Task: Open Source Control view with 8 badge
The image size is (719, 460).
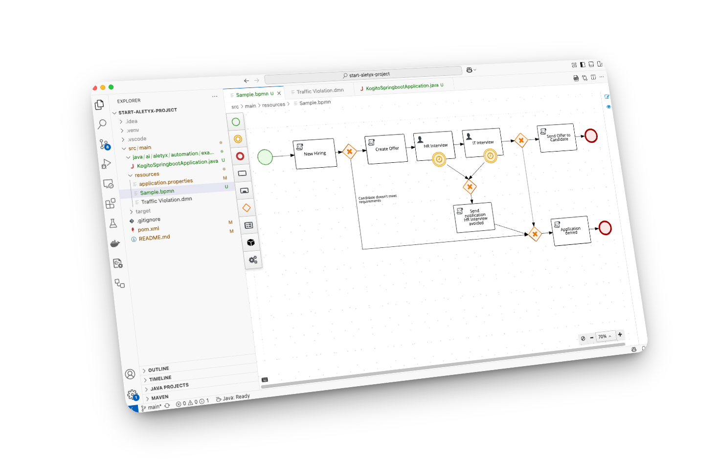Action: (x=105, y=144)
